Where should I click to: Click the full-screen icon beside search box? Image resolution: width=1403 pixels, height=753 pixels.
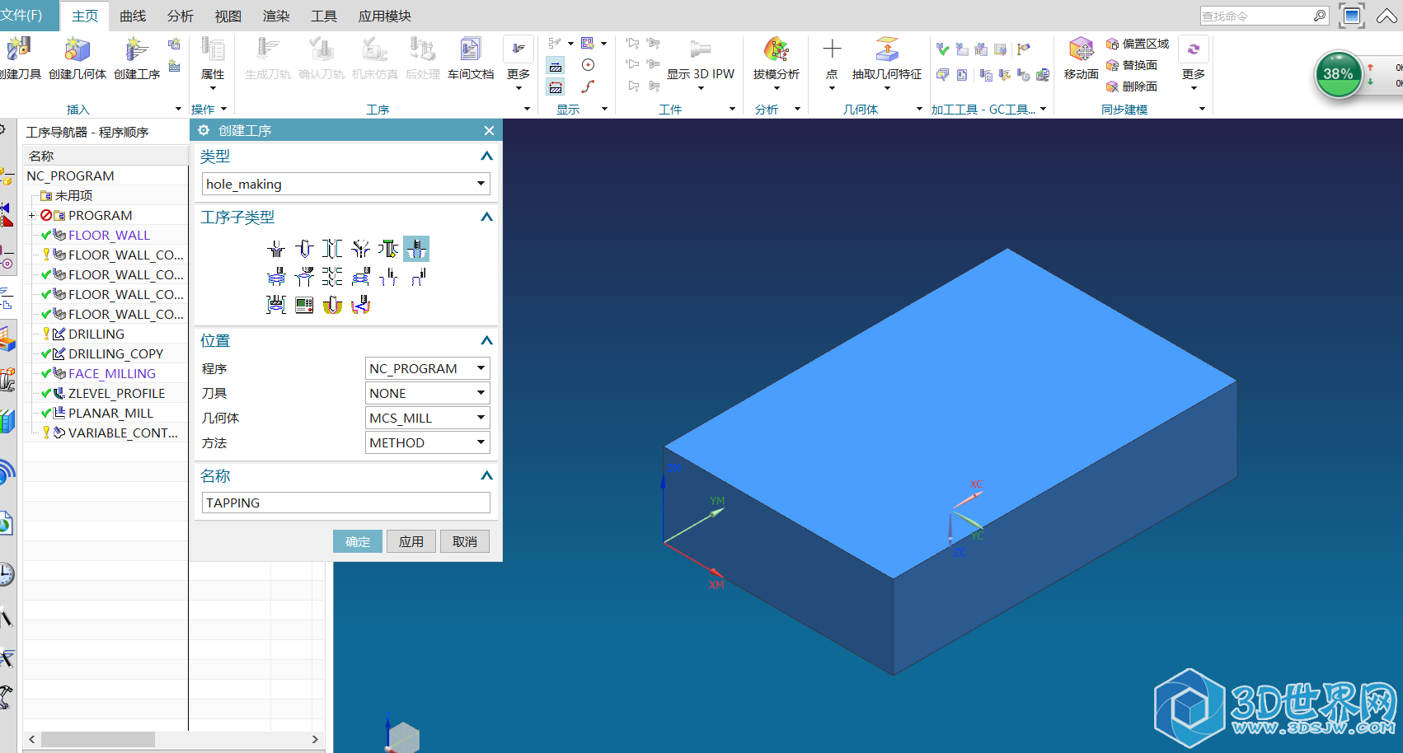click(x=1352, y=16)
